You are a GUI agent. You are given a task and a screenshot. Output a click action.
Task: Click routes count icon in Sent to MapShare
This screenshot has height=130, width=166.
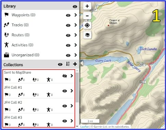[36, 80]
